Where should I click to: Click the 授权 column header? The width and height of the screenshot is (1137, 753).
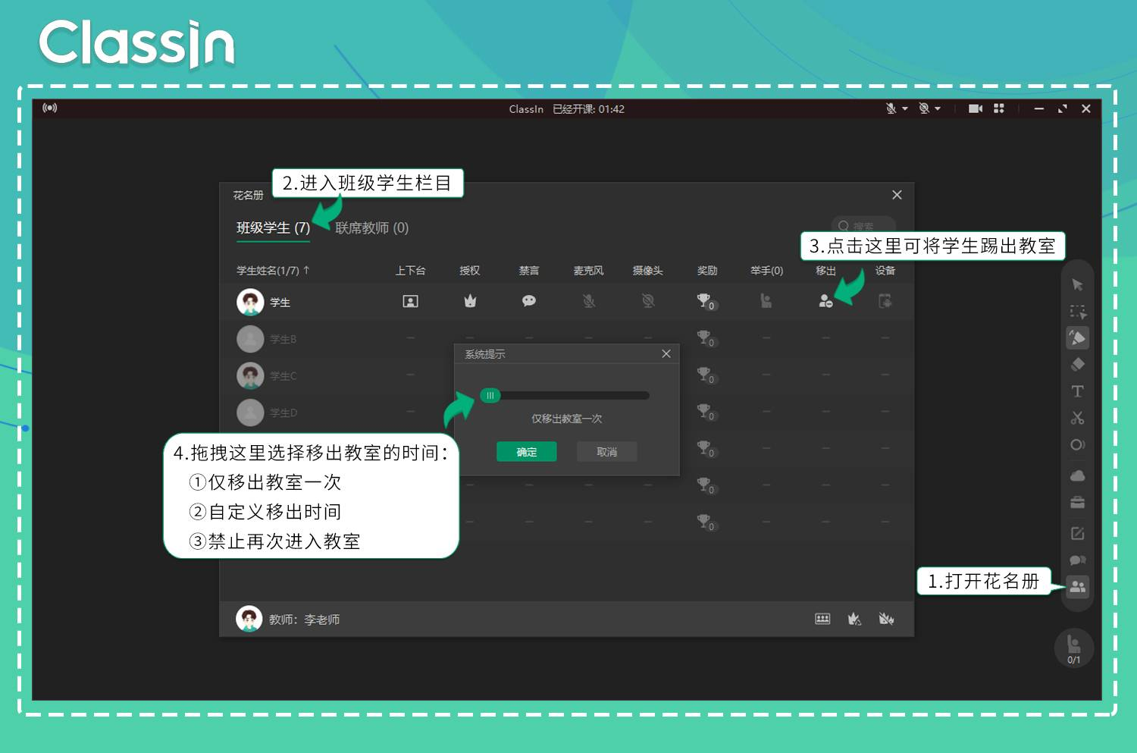click(470, 271)
